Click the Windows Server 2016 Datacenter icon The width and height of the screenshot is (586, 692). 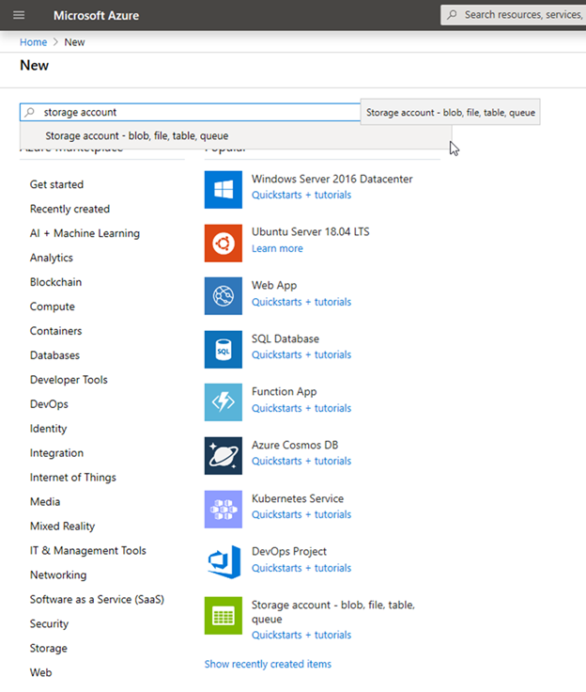coord(224,189)
